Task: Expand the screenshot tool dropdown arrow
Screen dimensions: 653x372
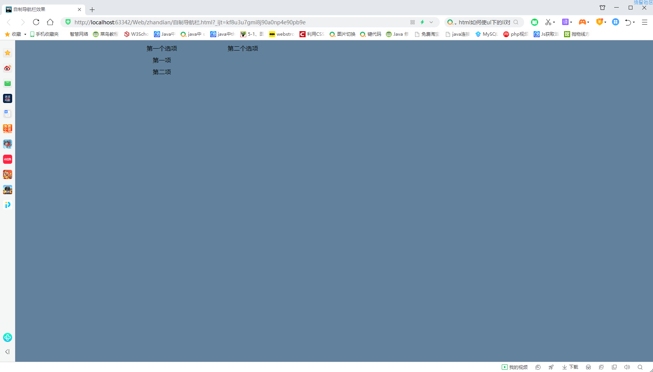Action: point(554,22)
